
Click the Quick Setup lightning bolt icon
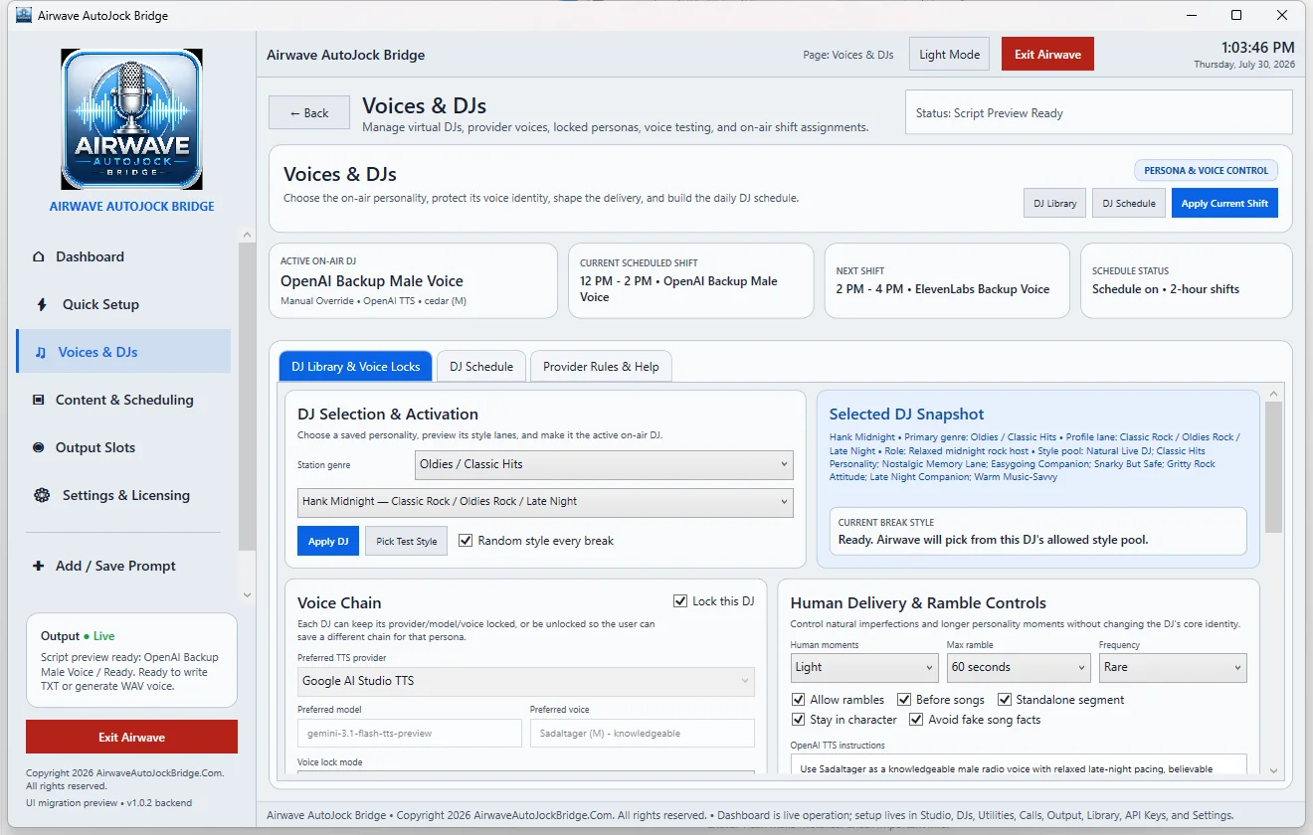[41, 304]
